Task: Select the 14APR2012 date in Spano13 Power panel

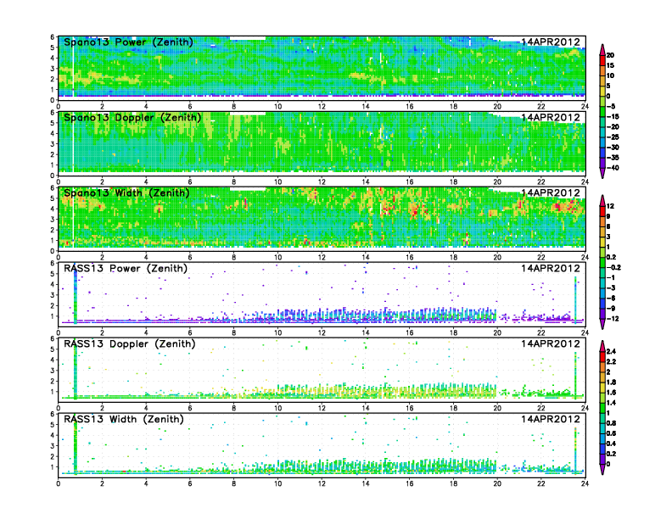Action: (x=551, y=42)
